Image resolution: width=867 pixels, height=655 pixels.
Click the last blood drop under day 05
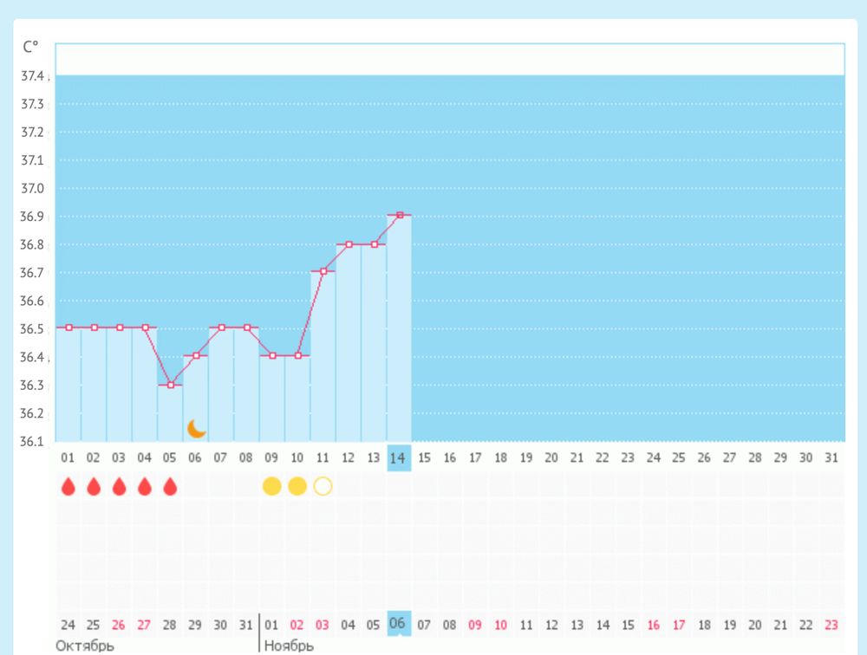coord(170,486)
